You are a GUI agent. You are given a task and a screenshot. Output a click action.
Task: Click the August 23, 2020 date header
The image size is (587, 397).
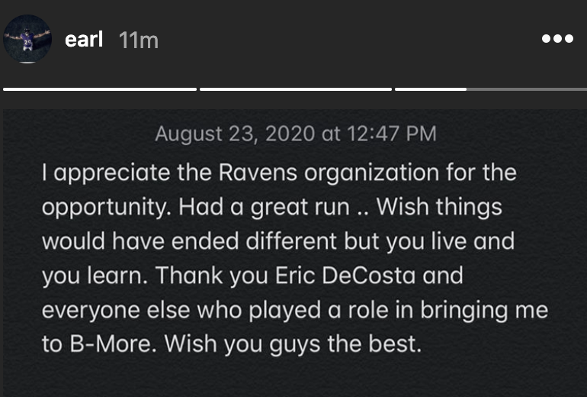pyautogui.click(x=235, y=134)
